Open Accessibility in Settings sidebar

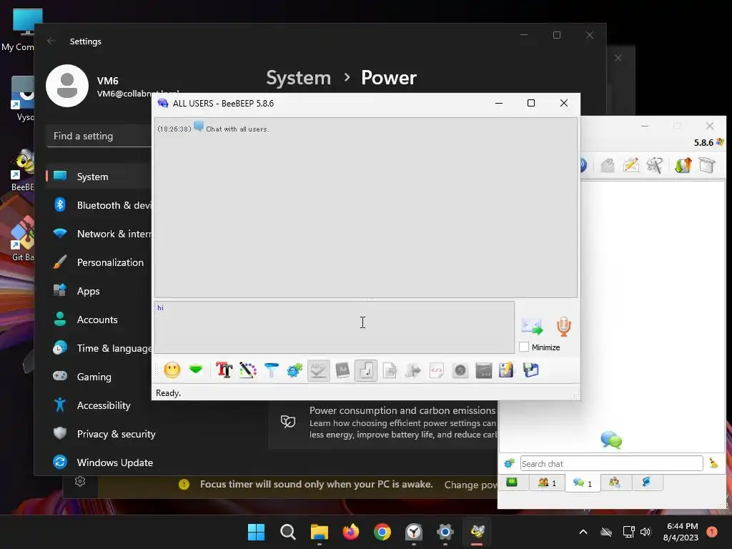[104, 405]
